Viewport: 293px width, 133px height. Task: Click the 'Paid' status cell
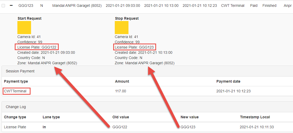pyautogui.click(x=254, y=6)
